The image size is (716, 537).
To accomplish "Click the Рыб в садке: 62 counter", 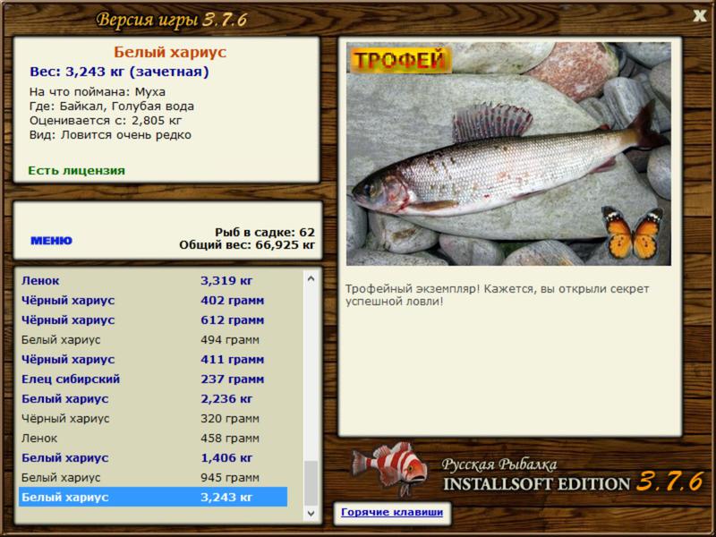I will click(265, 233).
